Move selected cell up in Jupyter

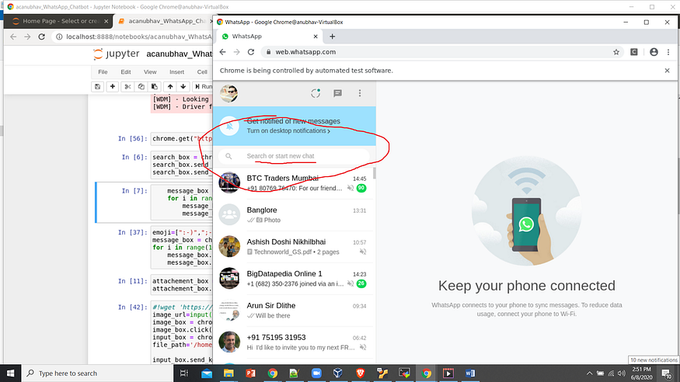(170, 87)
